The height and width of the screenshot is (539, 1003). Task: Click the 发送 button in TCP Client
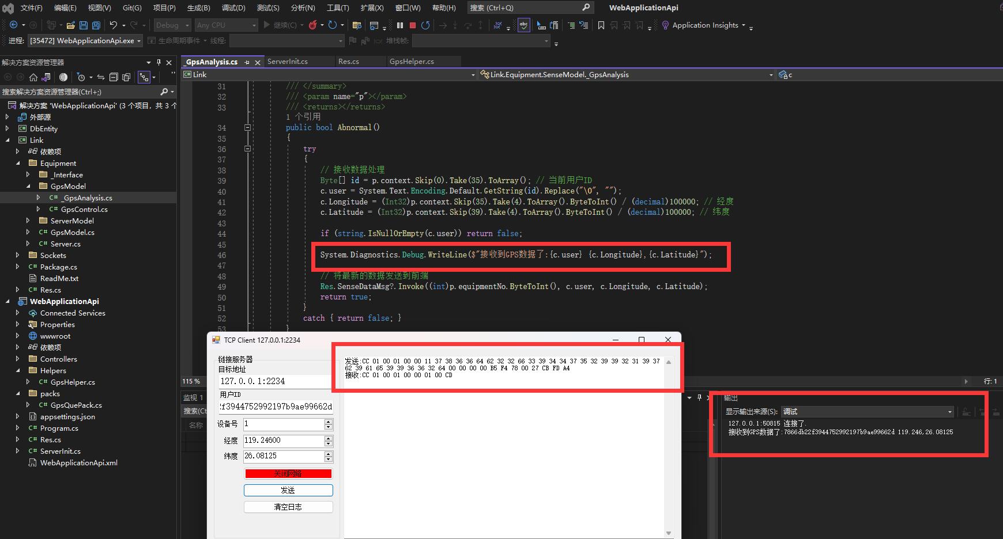pos(288,490)
